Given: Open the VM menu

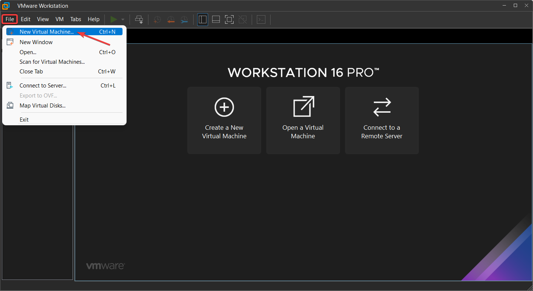Looking at the screenshot, I should pyautogui.click(x=60, y=19).
